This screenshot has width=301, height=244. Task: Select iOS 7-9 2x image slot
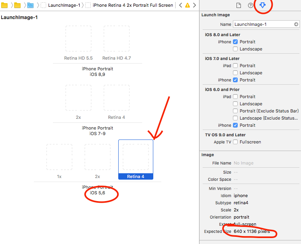(78, 98)
